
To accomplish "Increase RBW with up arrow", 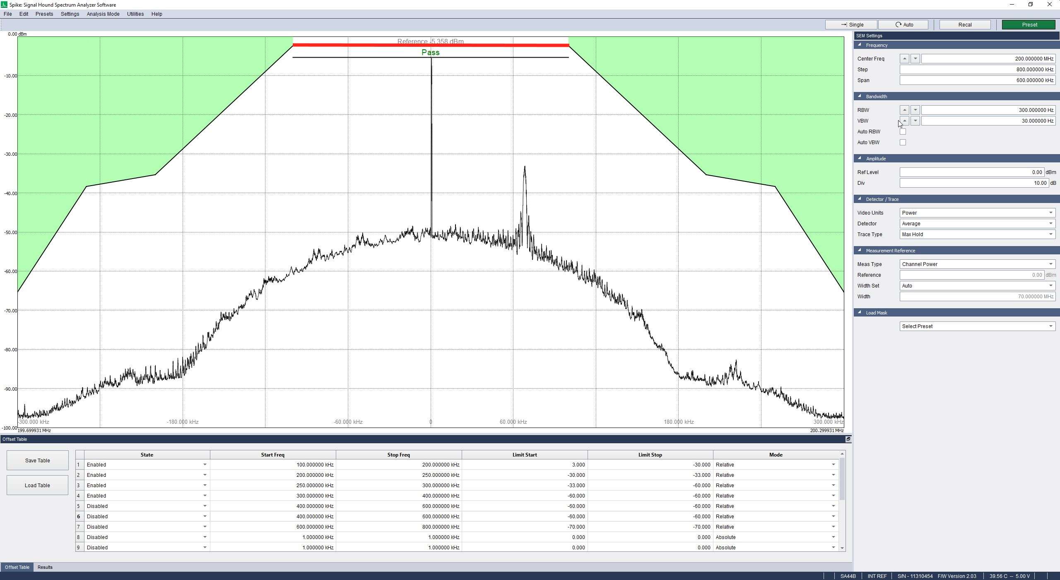I will click(904, 110).
